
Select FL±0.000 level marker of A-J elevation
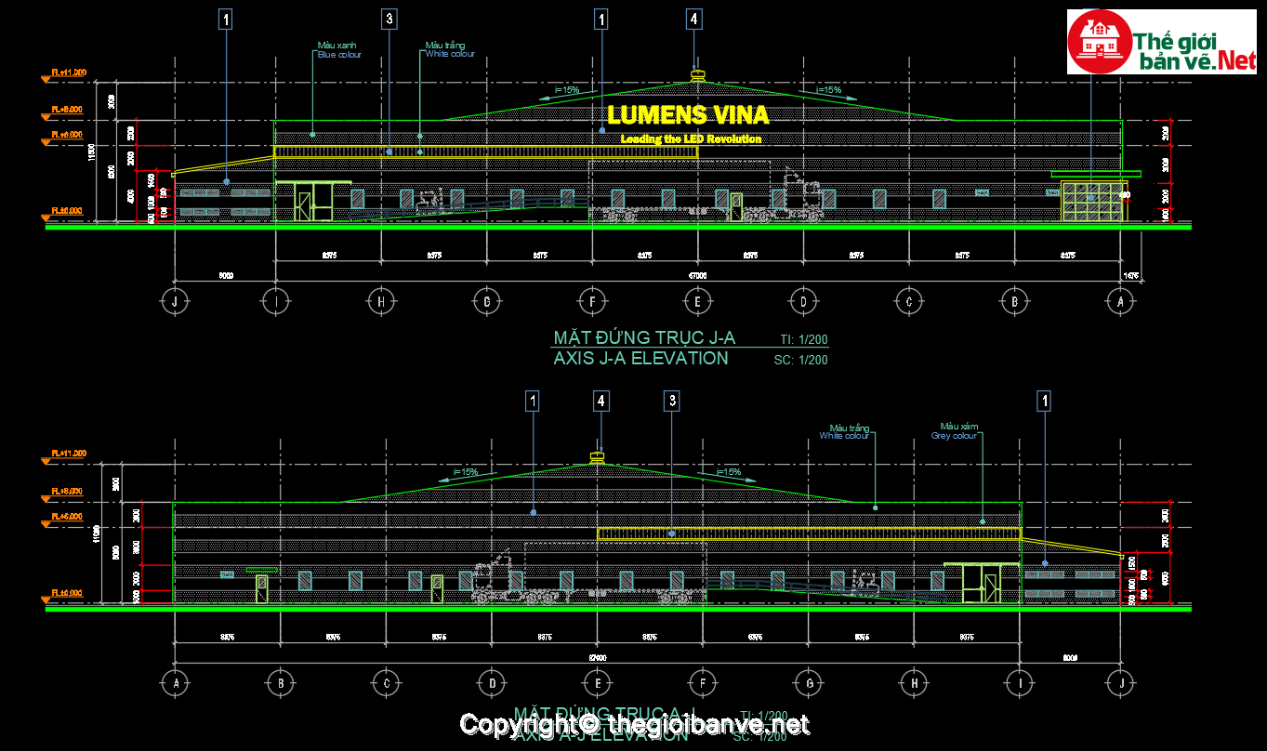[x=62, y=595]
